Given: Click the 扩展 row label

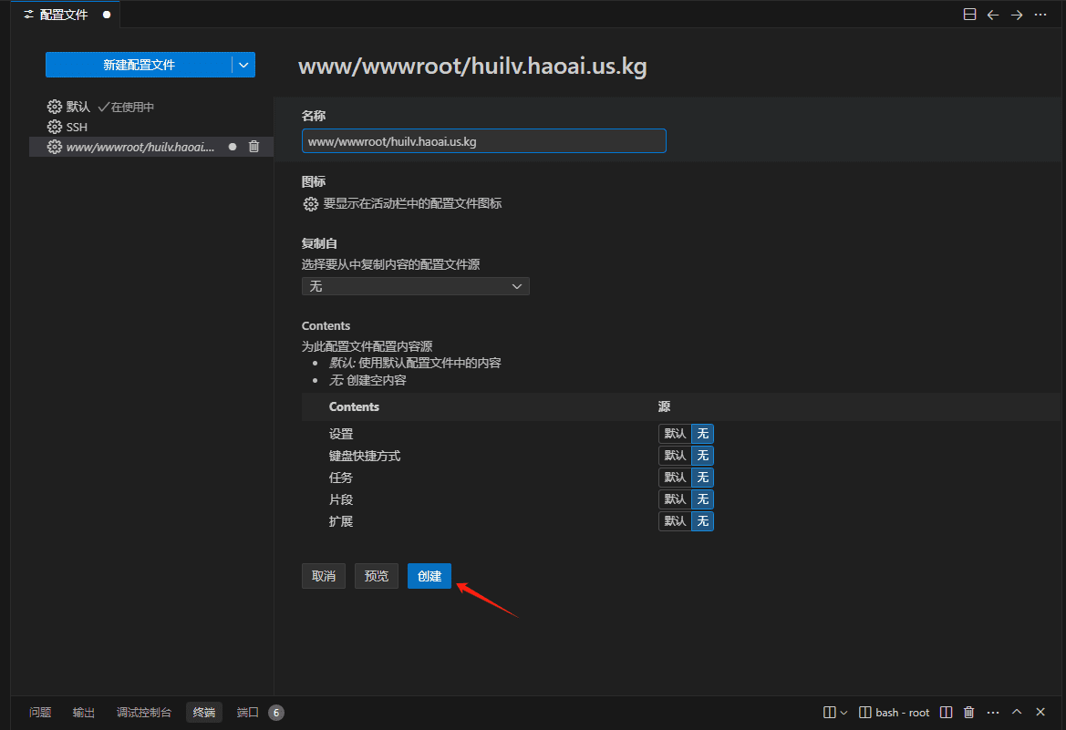Looking at the screenshot, I should (341, 521).
